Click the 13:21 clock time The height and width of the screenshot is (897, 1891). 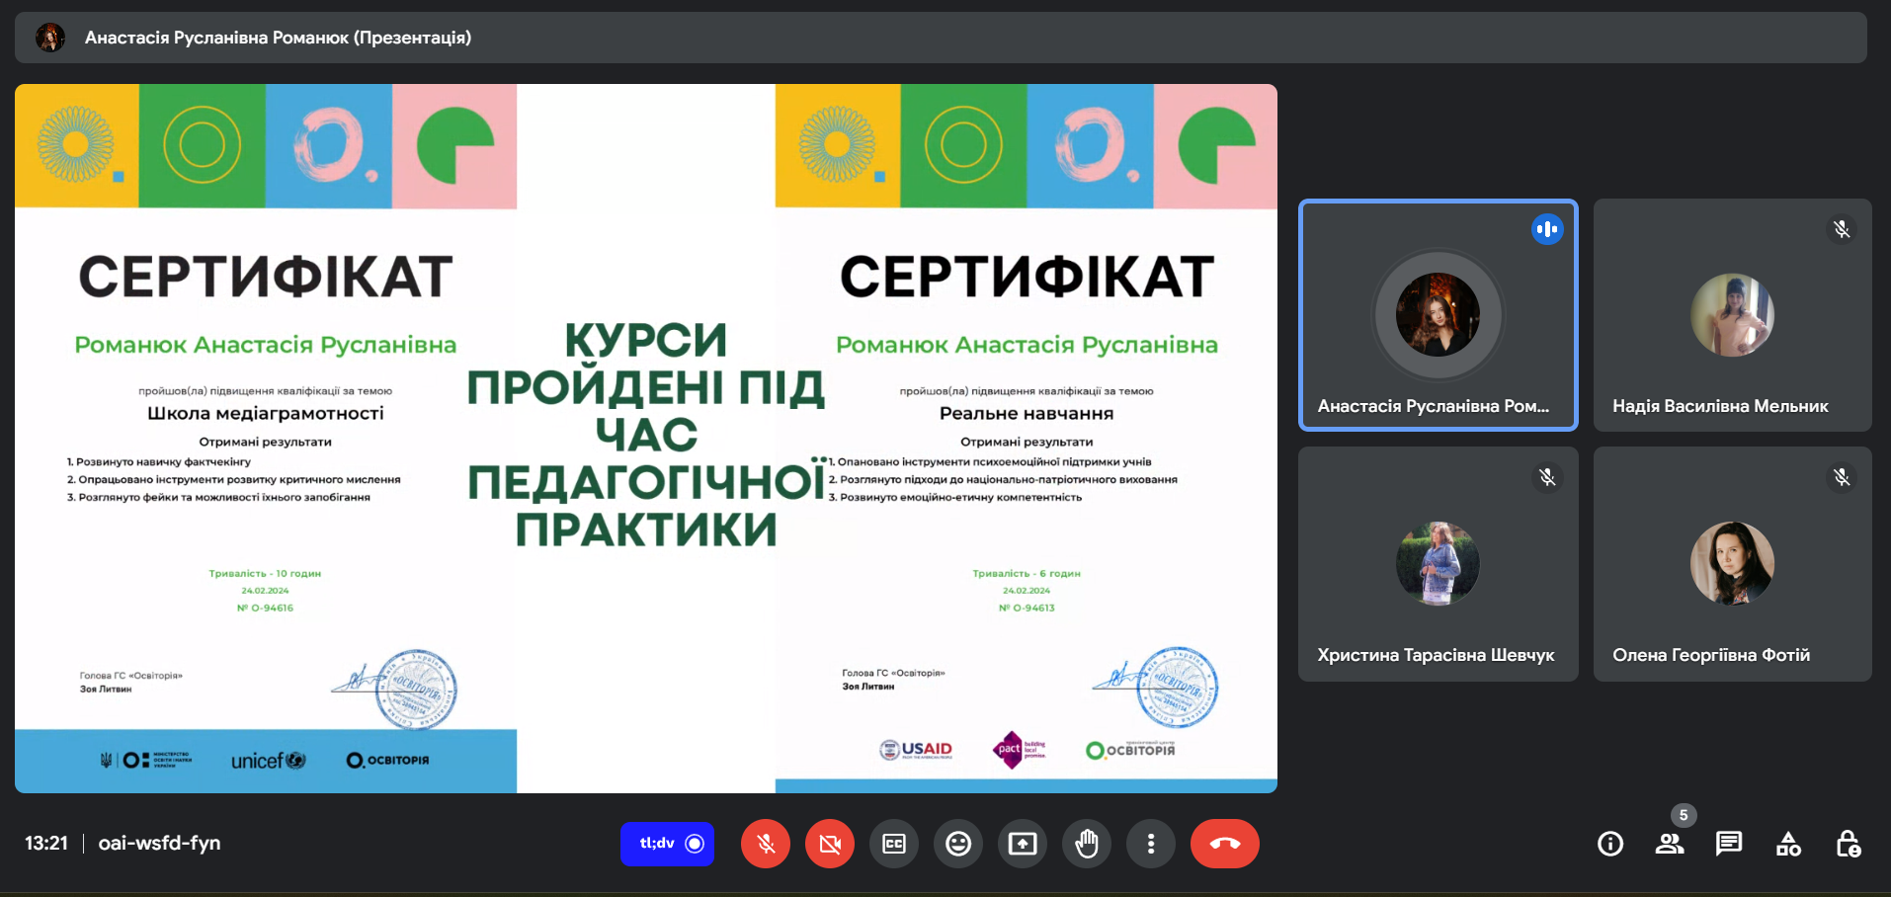(46, 843)
